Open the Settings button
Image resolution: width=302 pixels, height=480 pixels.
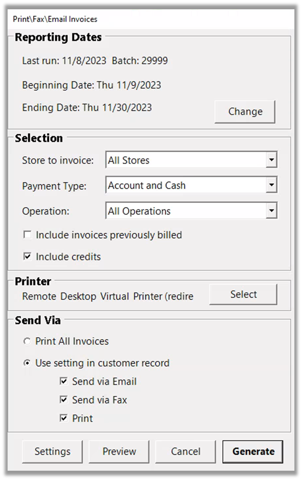point(52,451)
